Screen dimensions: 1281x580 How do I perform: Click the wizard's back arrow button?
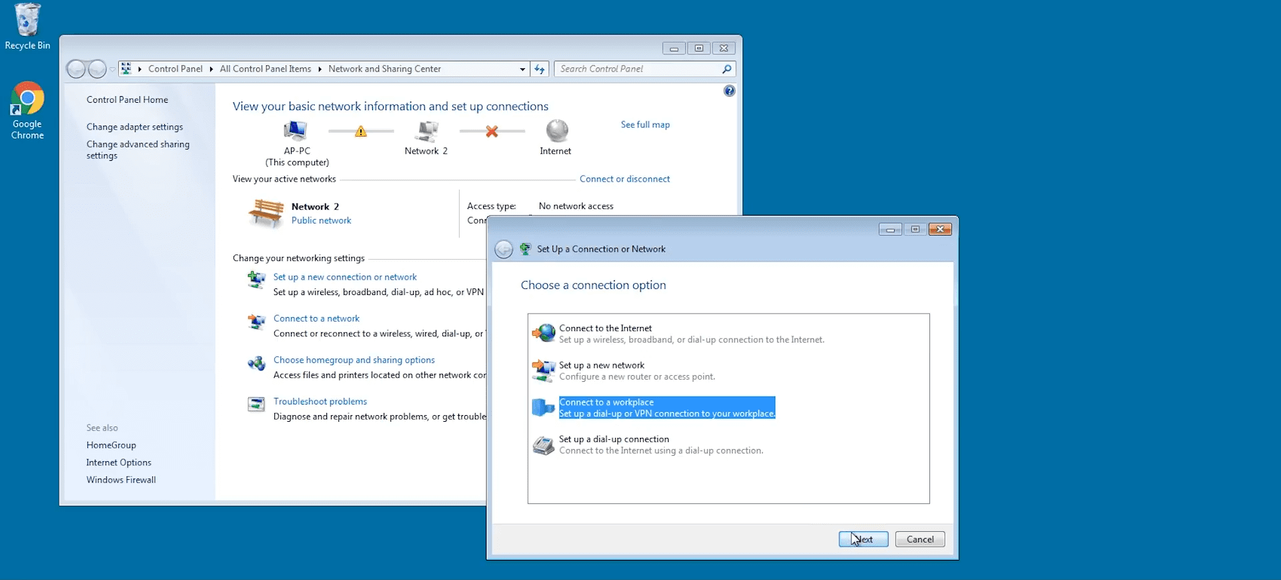(504, 249)
